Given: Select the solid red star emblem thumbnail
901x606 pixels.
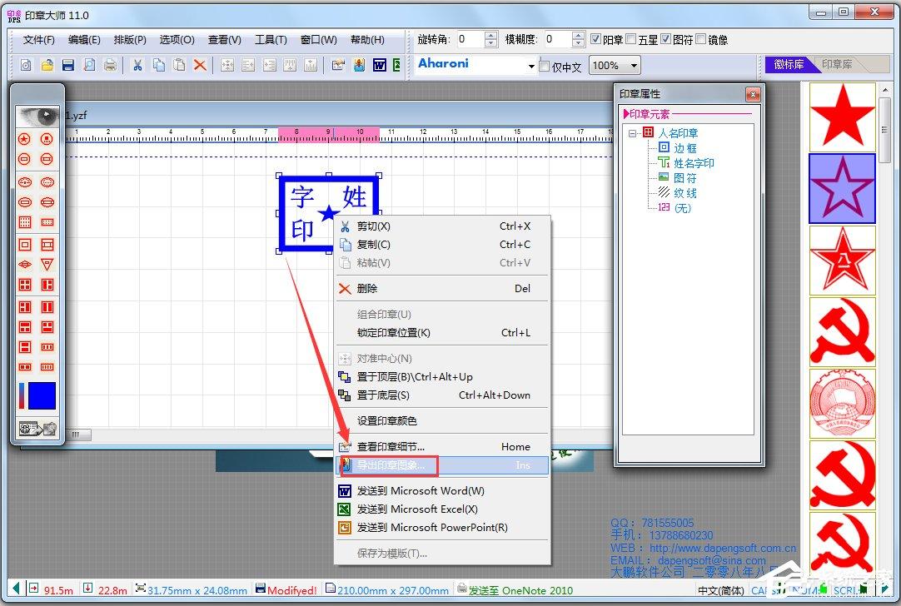Looking at the screenshot, I should [843, 117].
